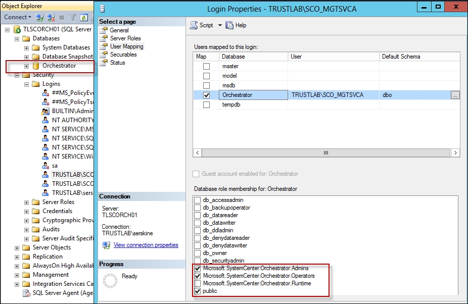The width and height of the screenshot is (468, 304).
Task: Open the General page
Action: click(x=119, y=30)
